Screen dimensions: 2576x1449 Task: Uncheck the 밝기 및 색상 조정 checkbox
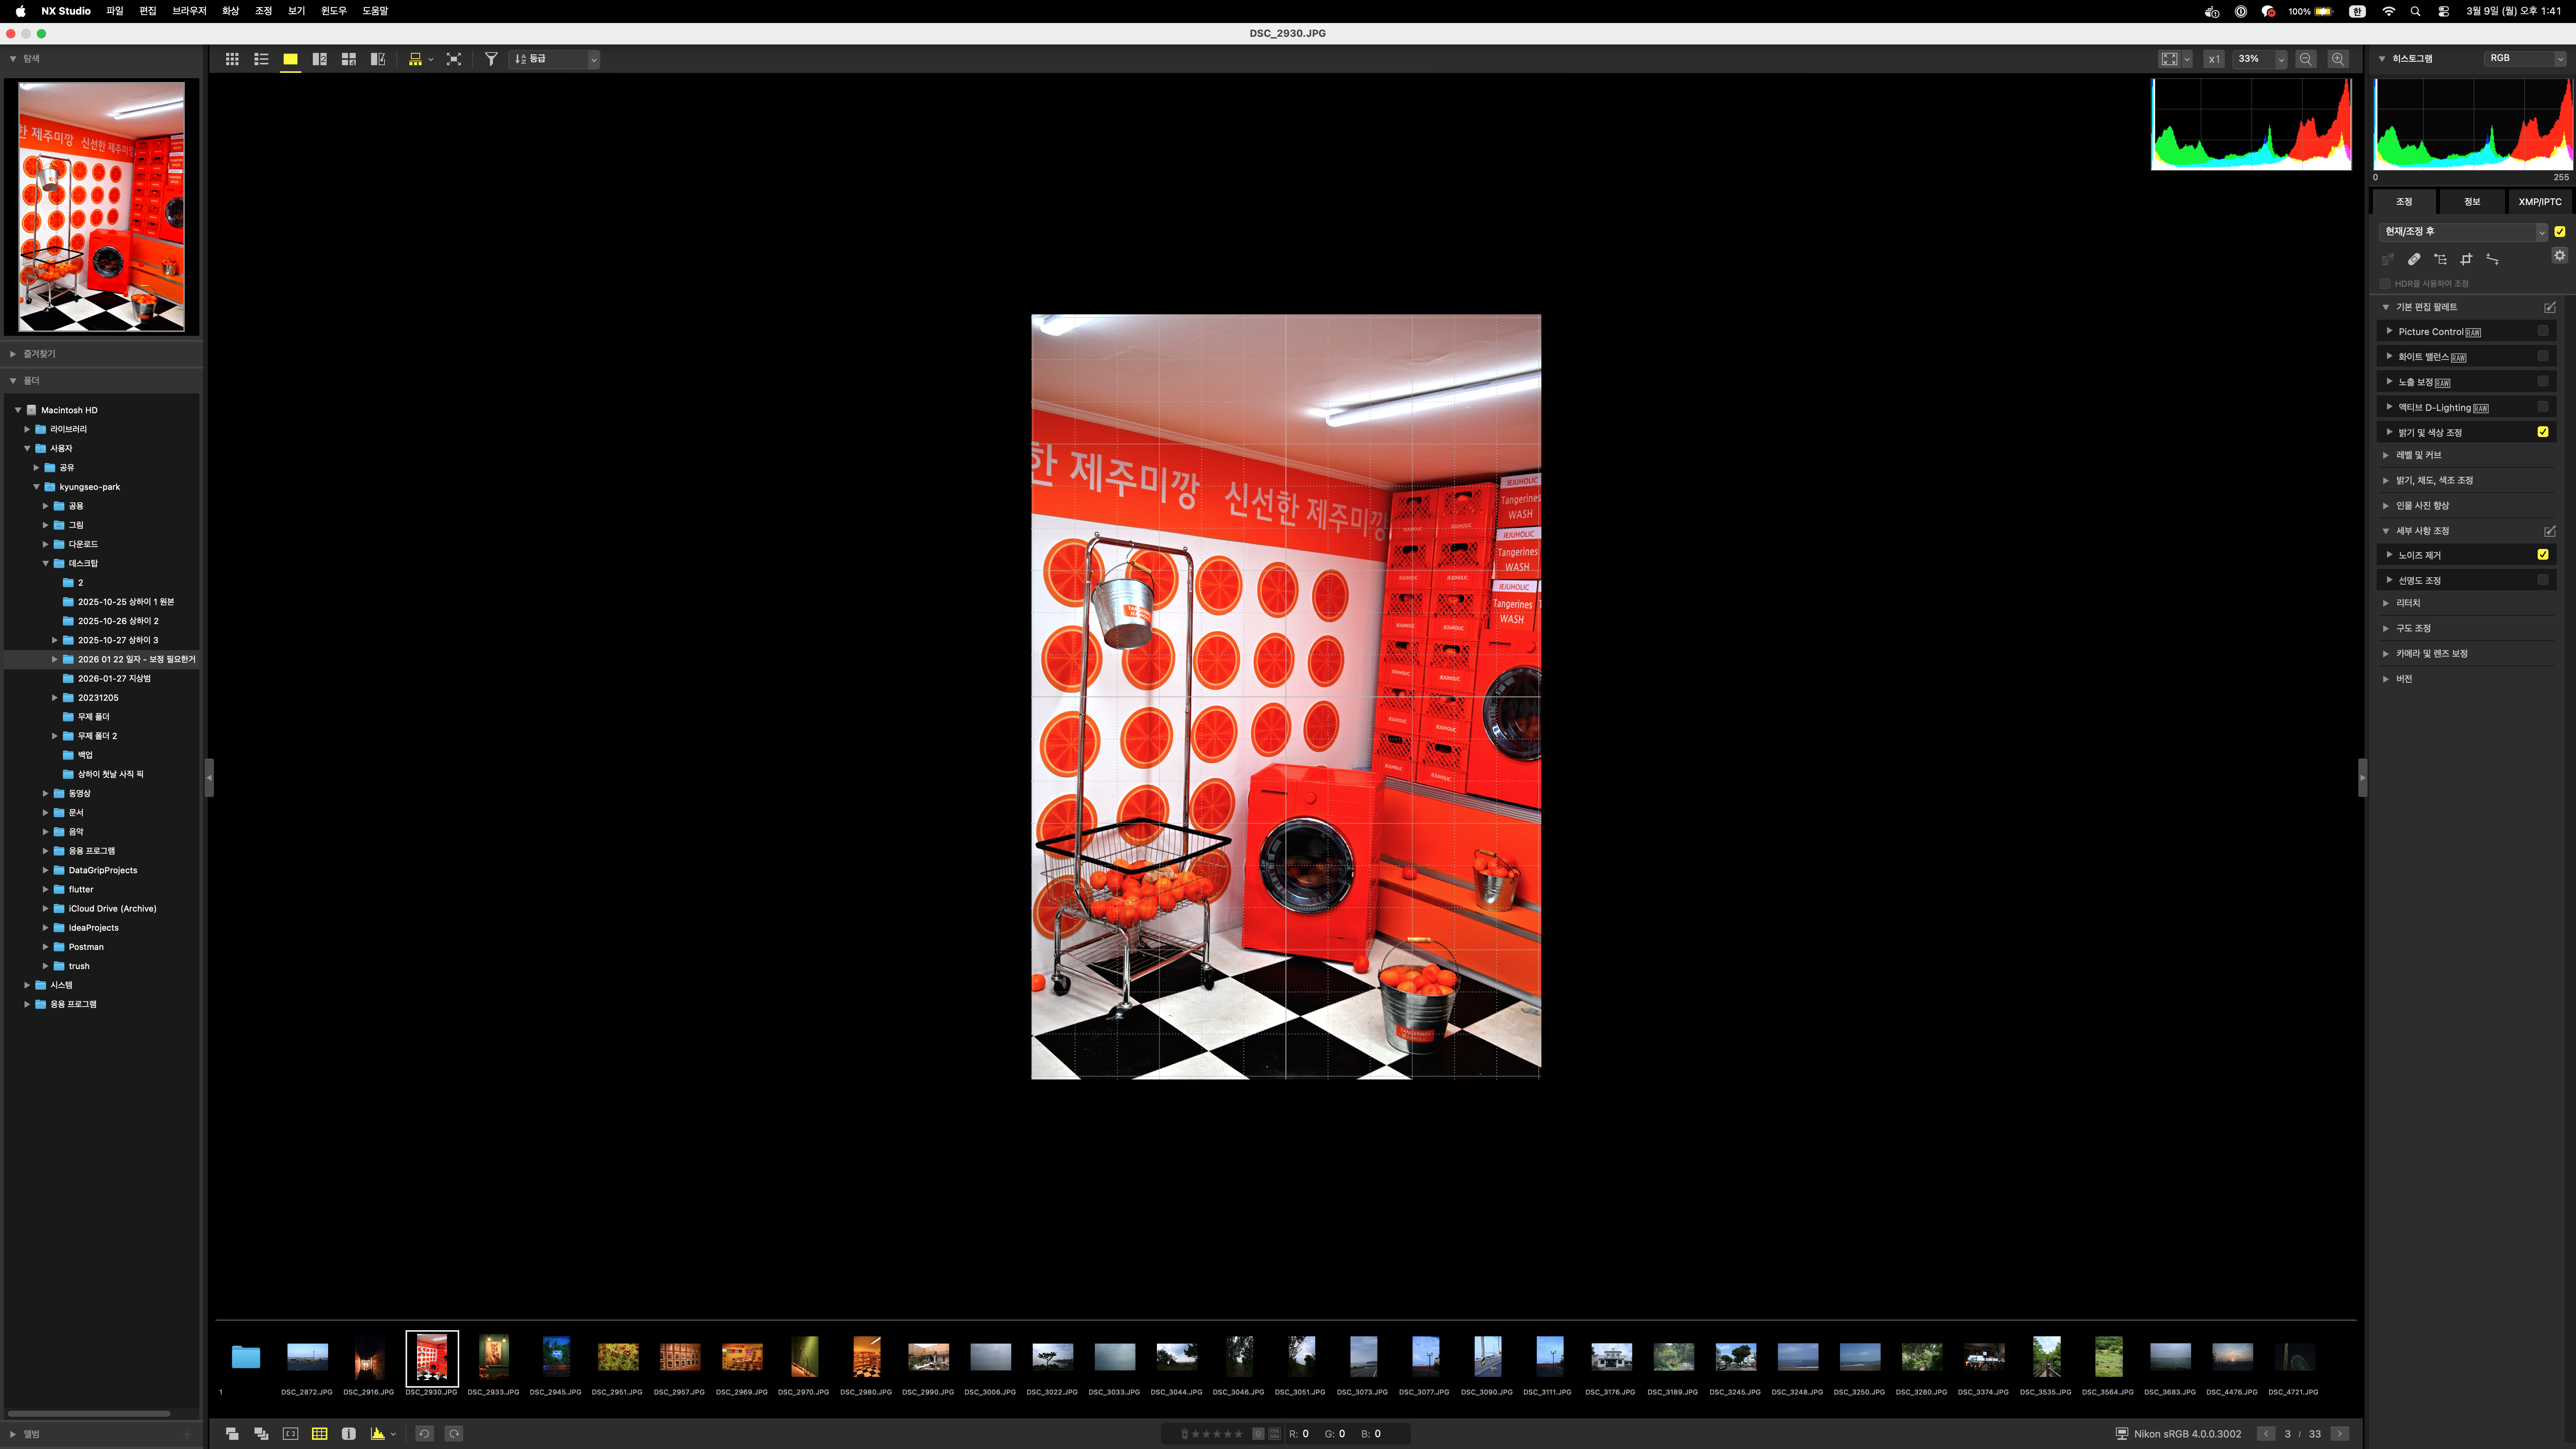point(2543,432)
